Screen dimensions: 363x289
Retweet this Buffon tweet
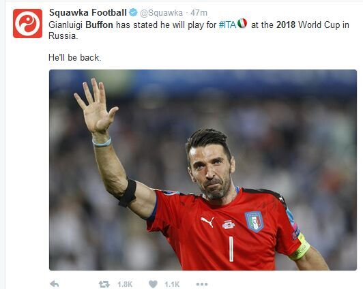(x=104, y=284)
